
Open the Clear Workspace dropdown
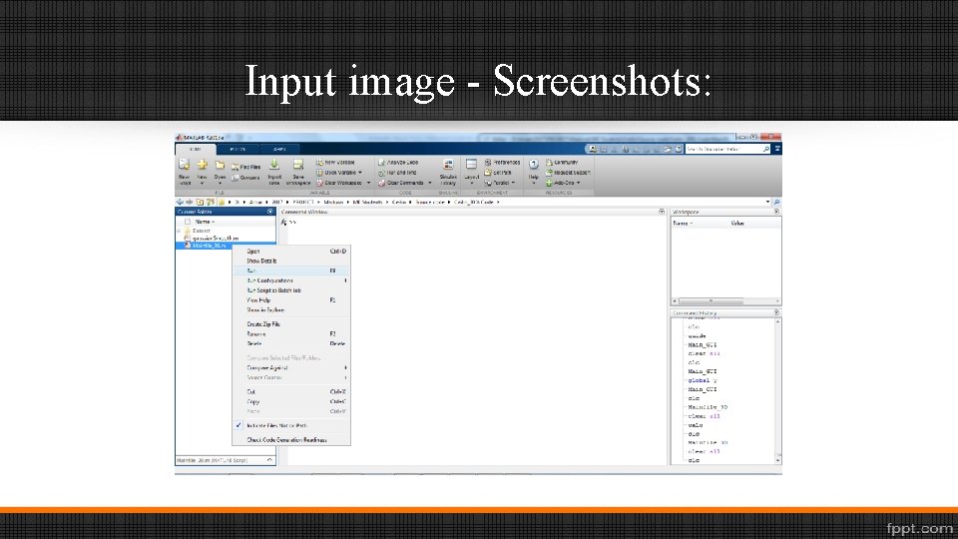point(368,183)
